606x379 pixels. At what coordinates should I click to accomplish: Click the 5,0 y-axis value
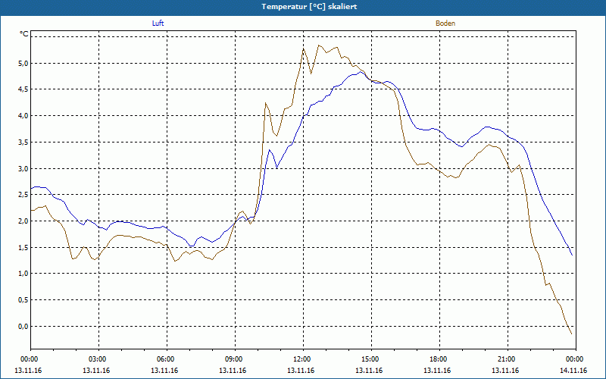coord(23,64)
